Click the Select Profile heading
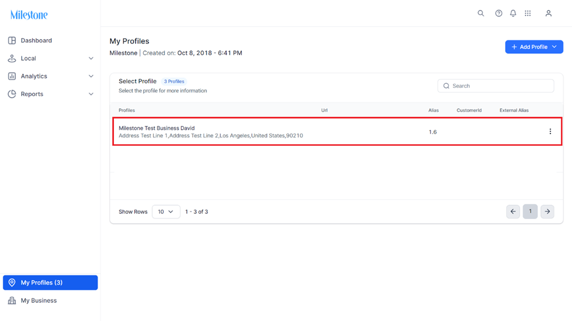Image resolution: width=572 pixels, height=321 pixels. [x=137, y=81]
